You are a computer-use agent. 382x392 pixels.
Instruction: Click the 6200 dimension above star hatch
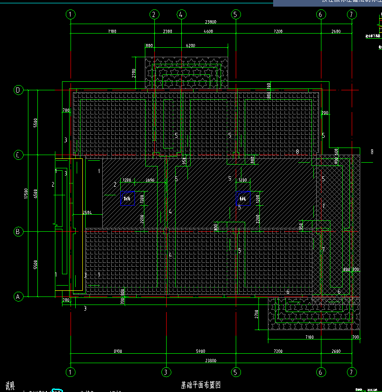(x=191, y=45)
